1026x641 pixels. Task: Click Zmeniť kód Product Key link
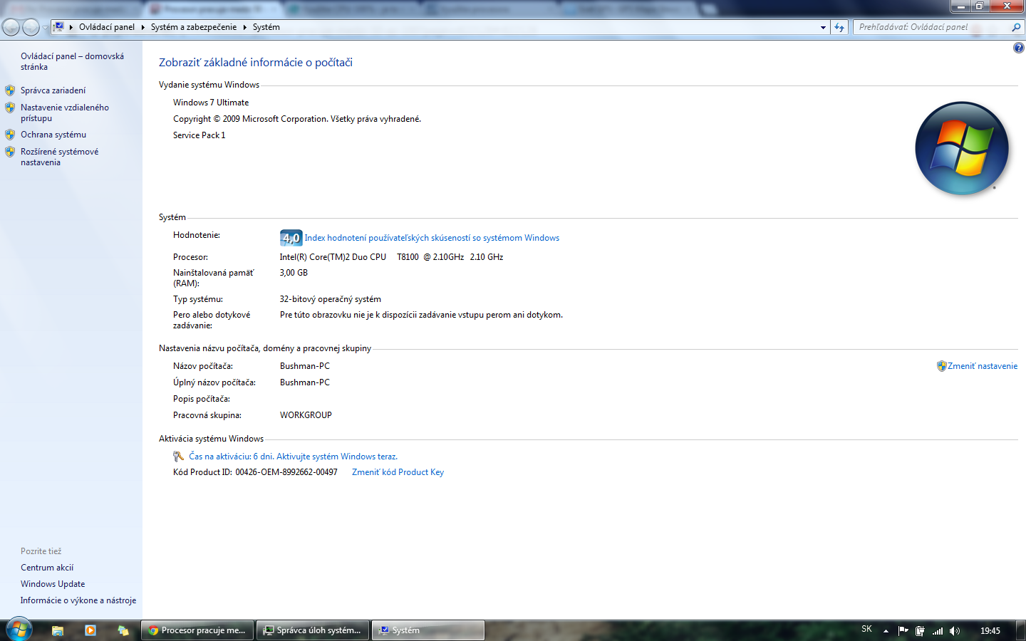click(398, 472)
